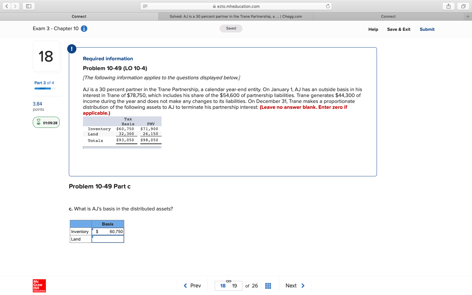Go to previous question with Prev
This screenshot has width=472, height=295.
192,286
